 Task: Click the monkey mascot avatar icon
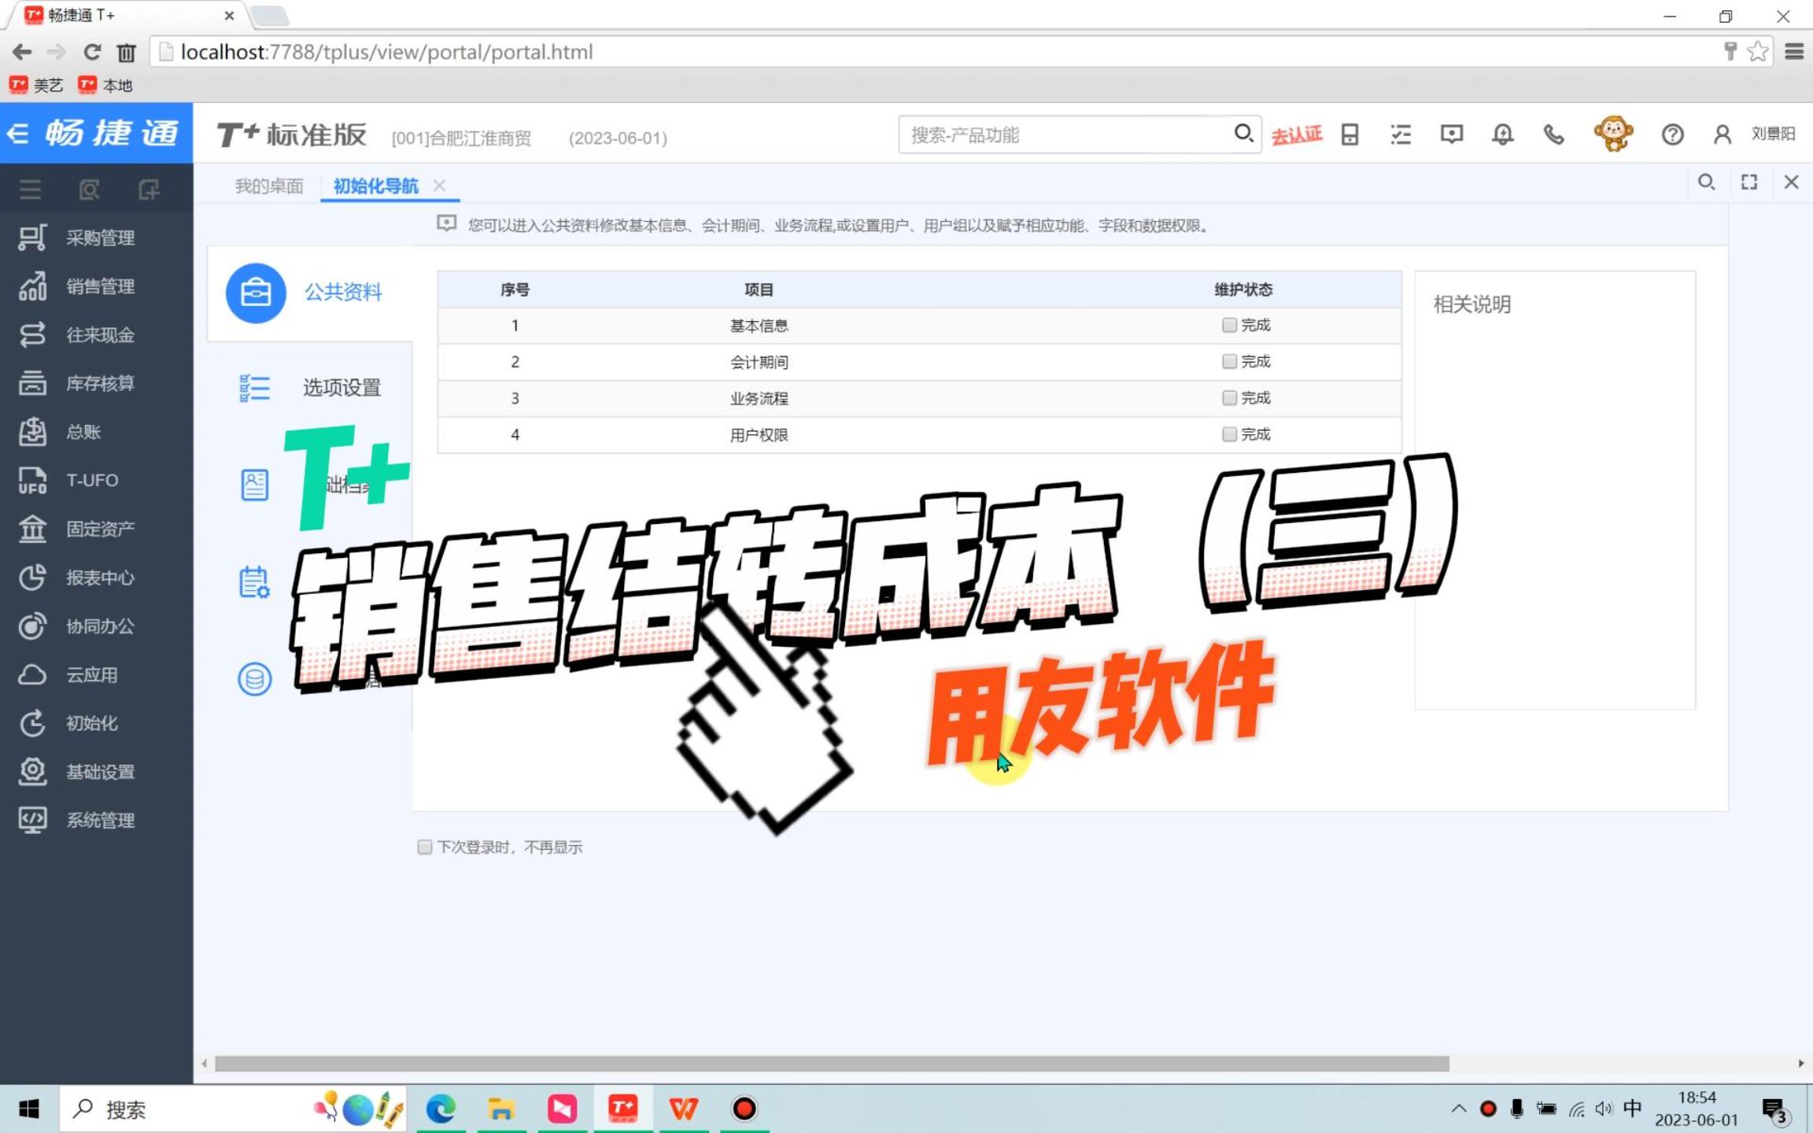point(1613,133)
